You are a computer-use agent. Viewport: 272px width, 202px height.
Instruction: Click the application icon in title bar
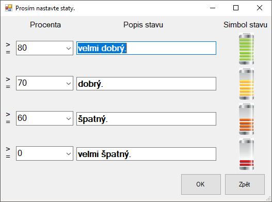coord(8,8)
